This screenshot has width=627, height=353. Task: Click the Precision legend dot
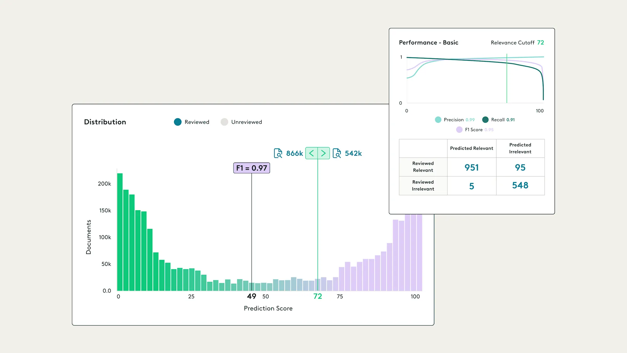tap(438, 120)
